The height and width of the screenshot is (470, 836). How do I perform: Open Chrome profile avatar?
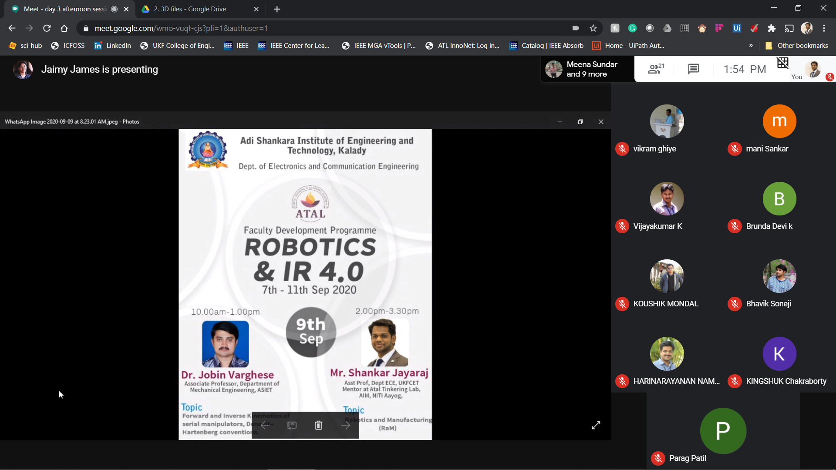(807, 28)
